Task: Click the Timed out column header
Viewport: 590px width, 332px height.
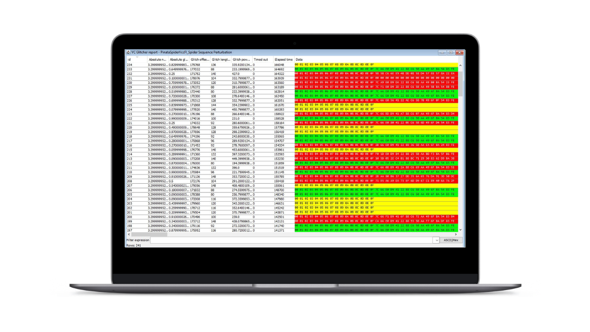Action: point(262,59)
